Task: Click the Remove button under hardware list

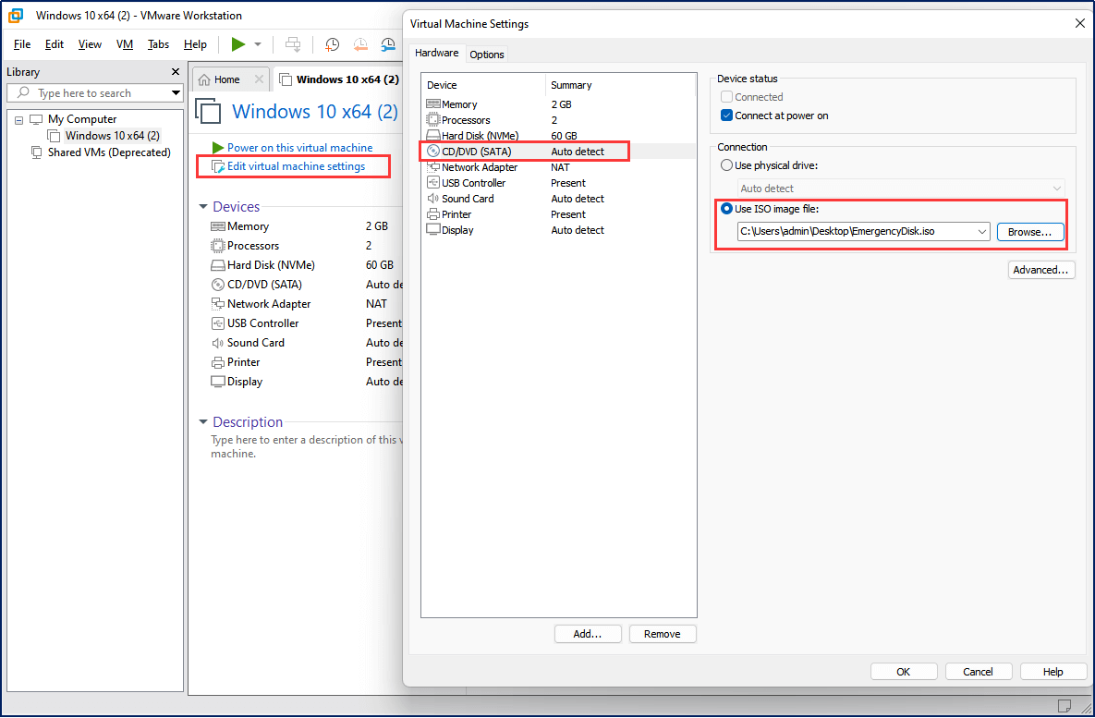Action: click(x=663, y=634)
